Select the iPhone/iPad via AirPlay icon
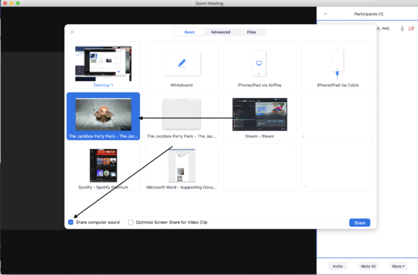 pos(259,63)
